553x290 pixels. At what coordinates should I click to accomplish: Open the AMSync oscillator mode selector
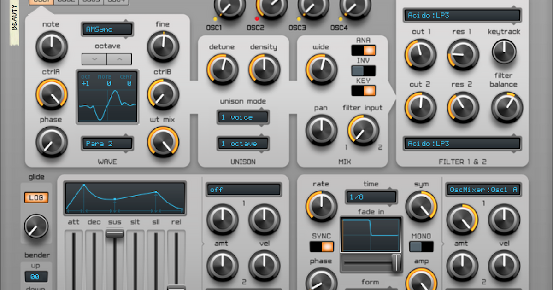[107, 29]
